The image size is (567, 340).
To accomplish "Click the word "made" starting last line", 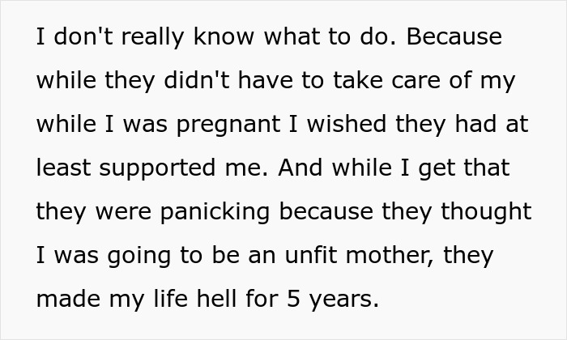I will pyautogui.click(x=68, y=299).
